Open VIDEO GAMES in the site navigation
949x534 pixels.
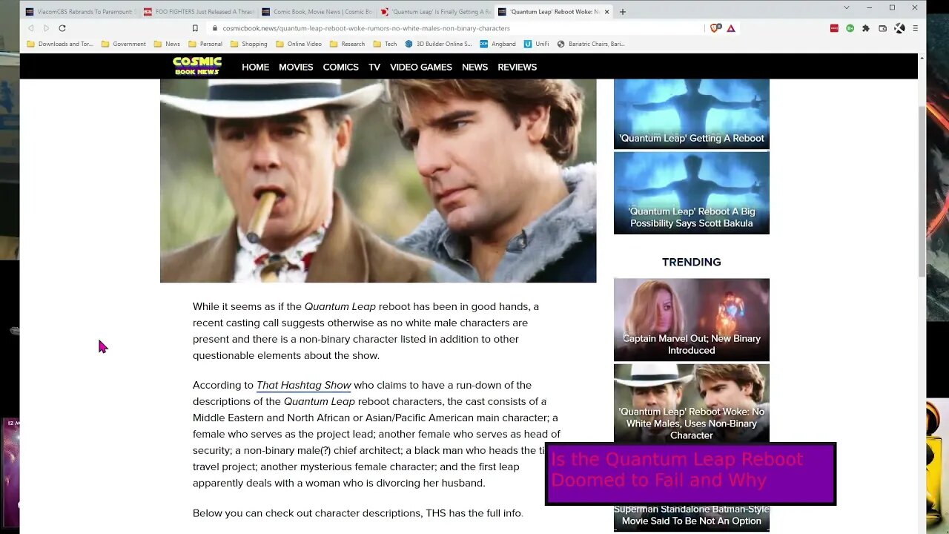click(421, 67)
